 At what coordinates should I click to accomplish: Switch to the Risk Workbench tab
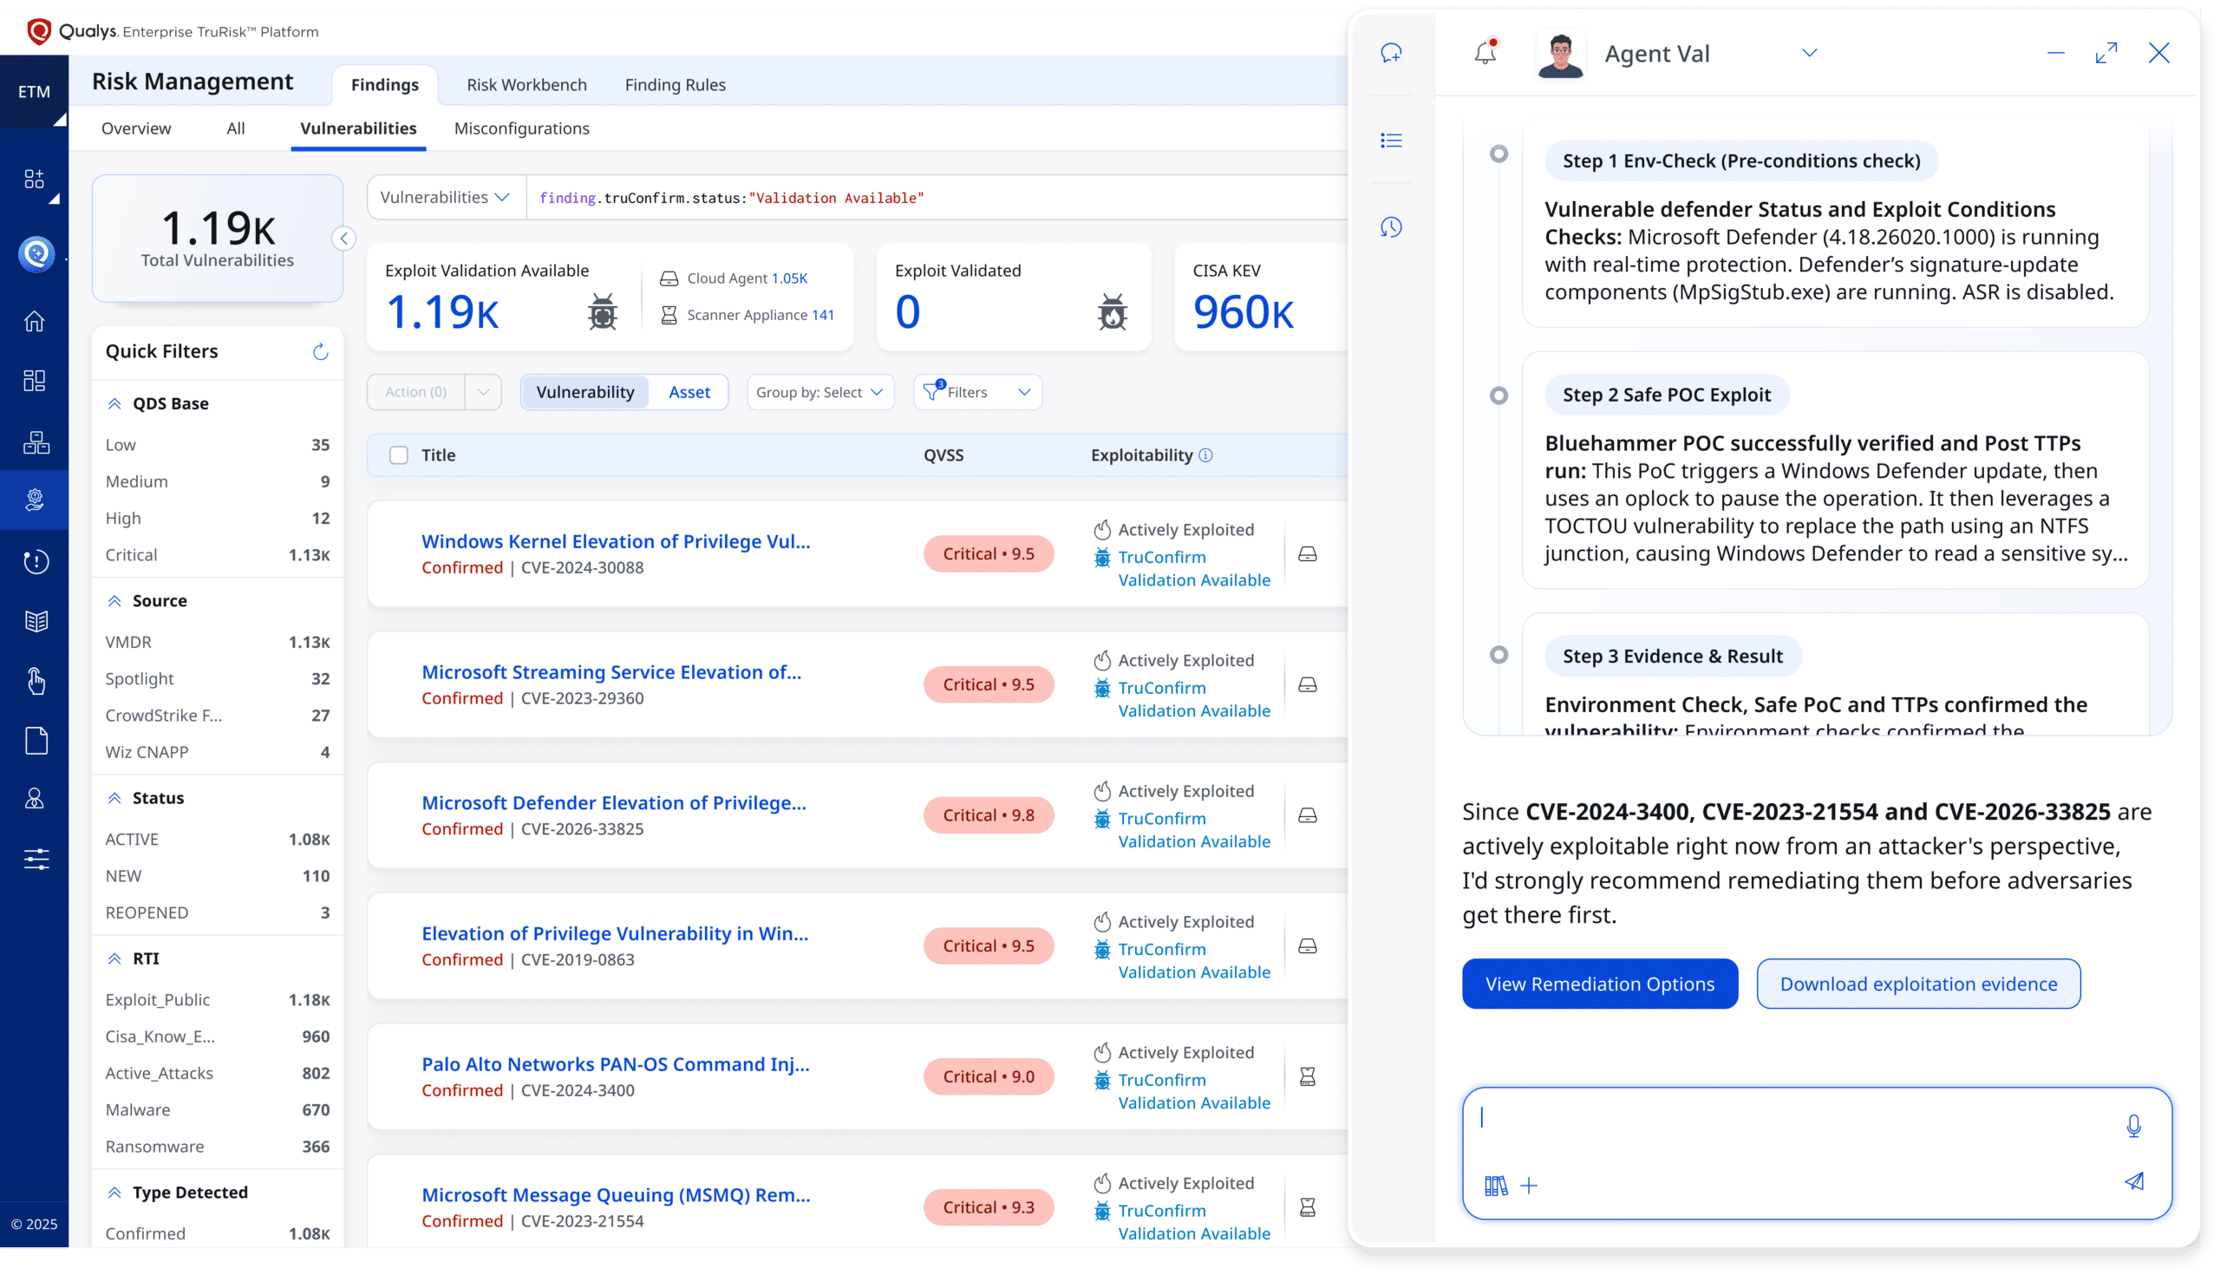tap(526, 85)
